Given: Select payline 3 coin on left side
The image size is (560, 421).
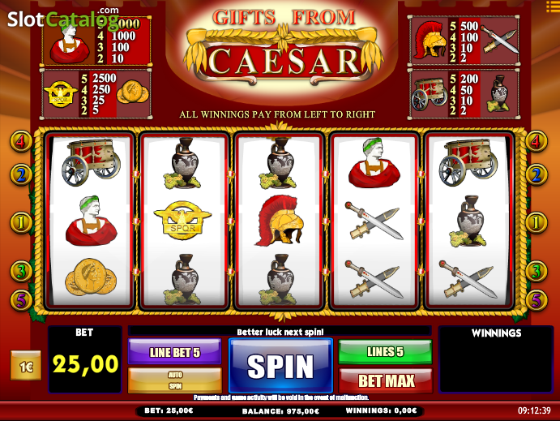Looking at the screenshot, I should pyautogui.click(x=21, y=271).
